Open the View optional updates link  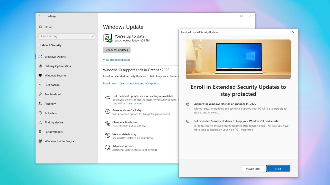point(117,60)
